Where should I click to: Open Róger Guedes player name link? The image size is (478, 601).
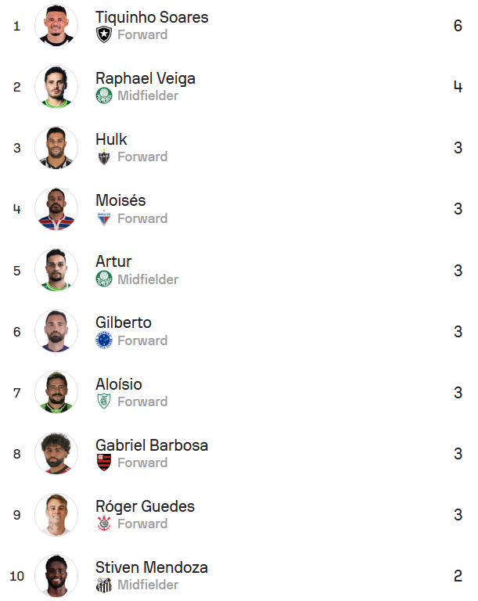145,506
